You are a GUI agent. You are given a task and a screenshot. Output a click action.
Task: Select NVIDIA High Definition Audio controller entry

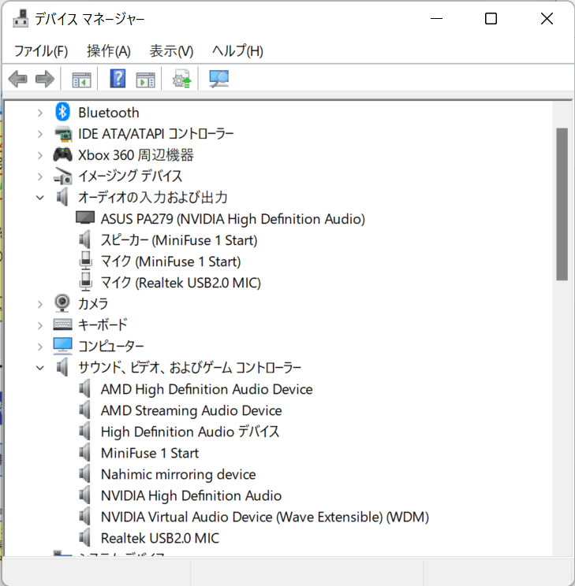(x=192, y=496)
